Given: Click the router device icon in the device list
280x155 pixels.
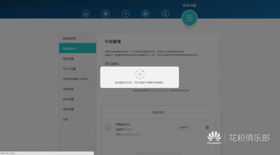Looking at the screenshot, I should pyautogui.click(x=108, y=127).
